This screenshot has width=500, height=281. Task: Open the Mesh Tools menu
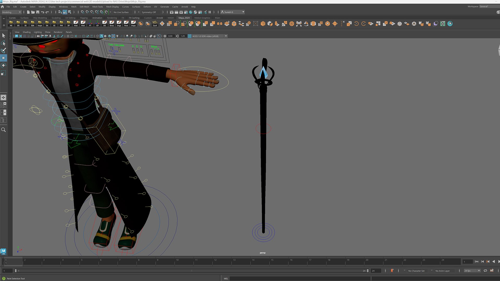click(97, 7)
